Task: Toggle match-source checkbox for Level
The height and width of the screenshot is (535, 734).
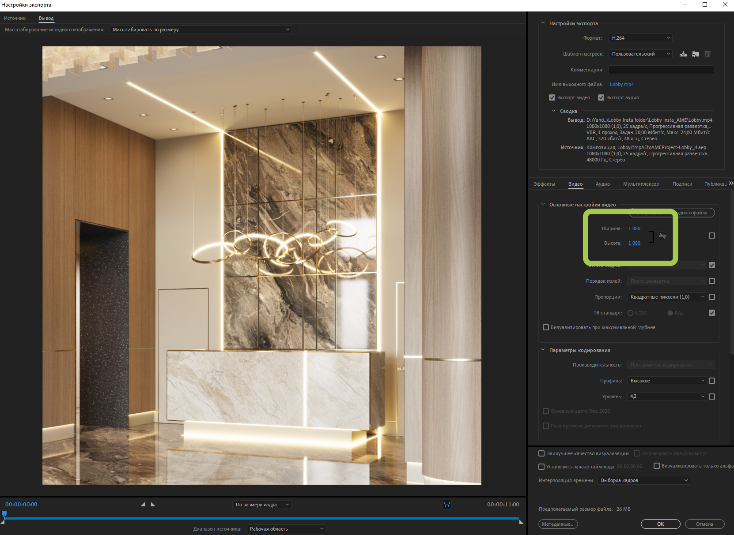Action: 712,397
